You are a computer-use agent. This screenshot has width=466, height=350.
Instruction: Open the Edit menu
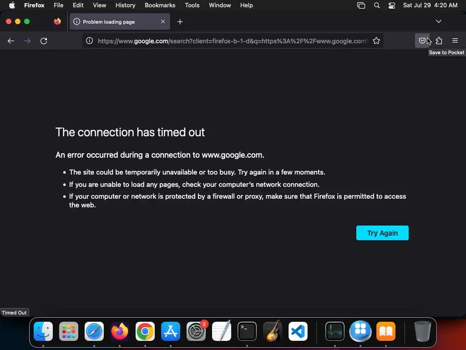point(78,5)
